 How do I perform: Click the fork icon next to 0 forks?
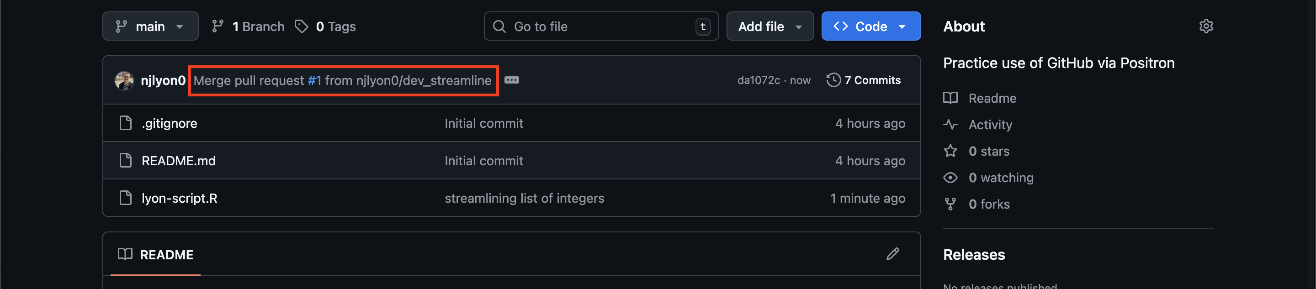951,203
